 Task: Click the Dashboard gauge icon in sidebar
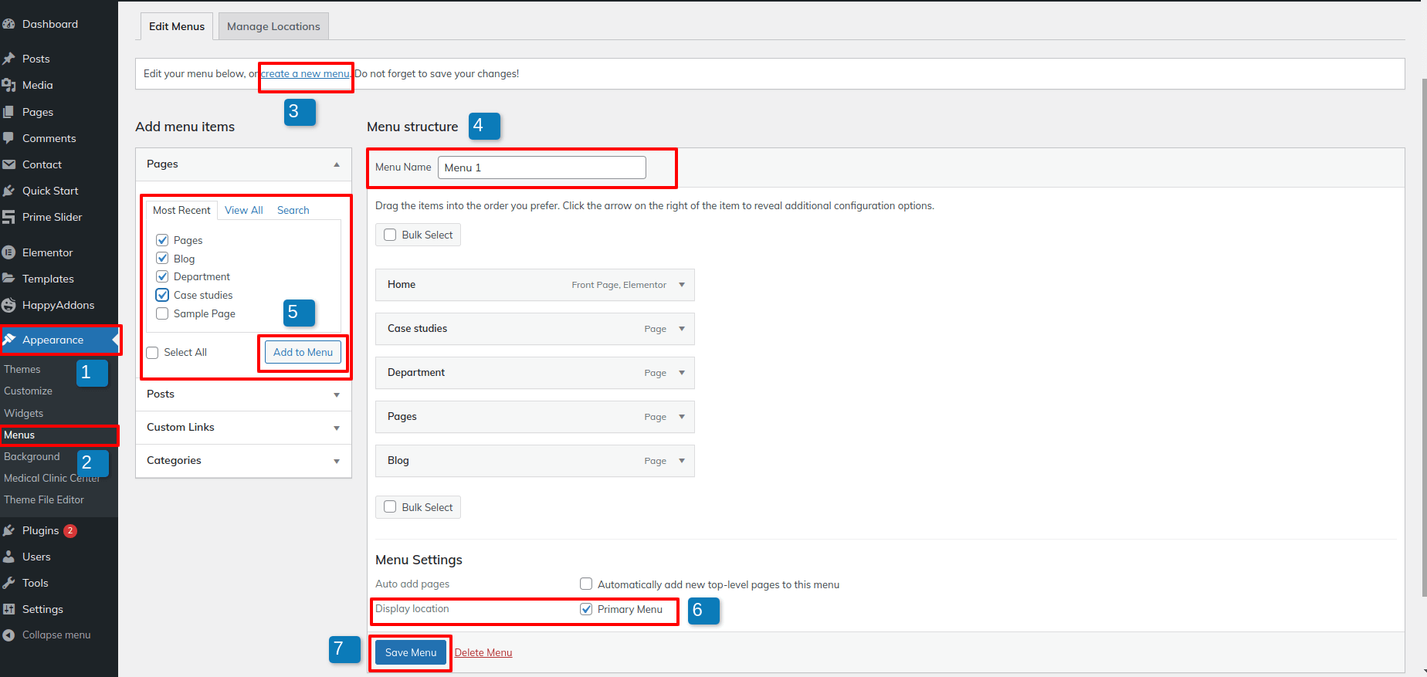click(8, 24)
